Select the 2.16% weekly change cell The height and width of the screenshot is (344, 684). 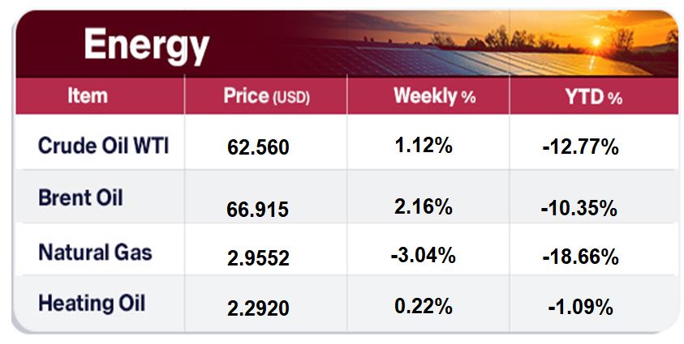[x=421, y=206]
